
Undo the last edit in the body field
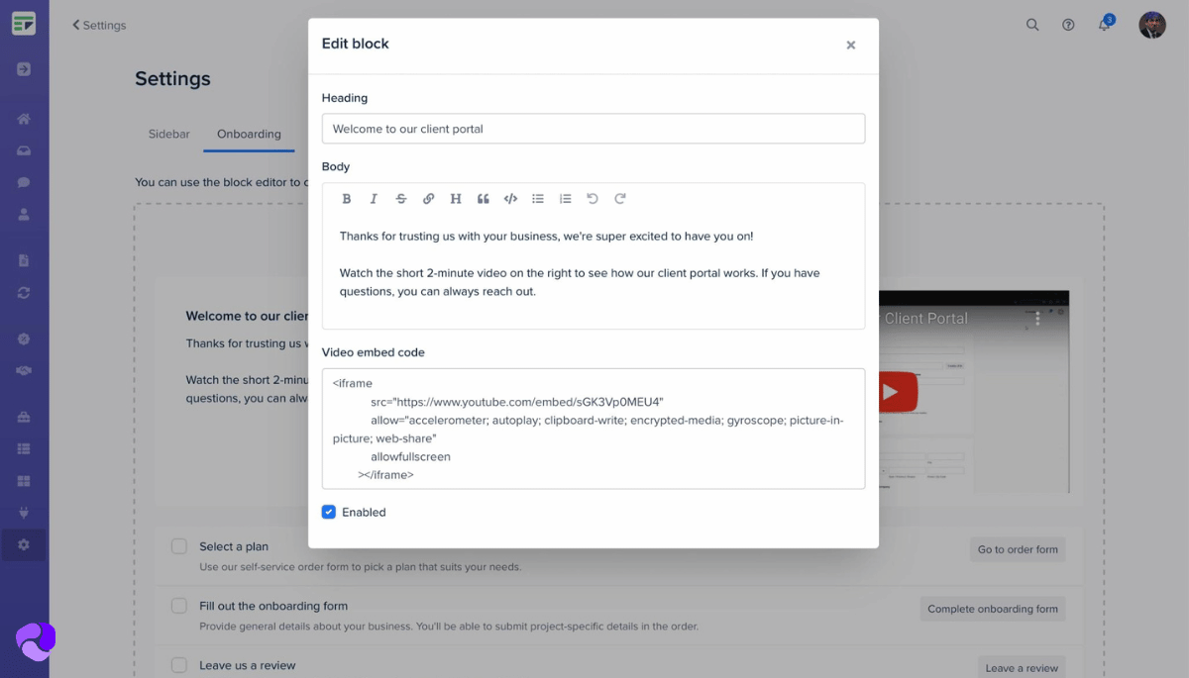tap(592, 198)
